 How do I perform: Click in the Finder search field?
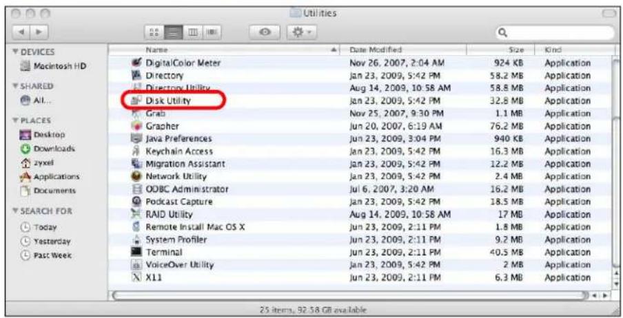pyautogui.click(x=555, y=32)
